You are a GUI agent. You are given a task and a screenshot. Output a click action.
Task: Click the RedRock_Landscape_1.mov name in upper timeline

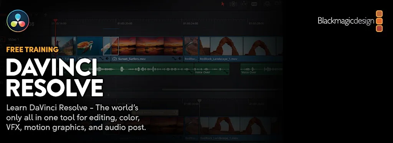218,59
